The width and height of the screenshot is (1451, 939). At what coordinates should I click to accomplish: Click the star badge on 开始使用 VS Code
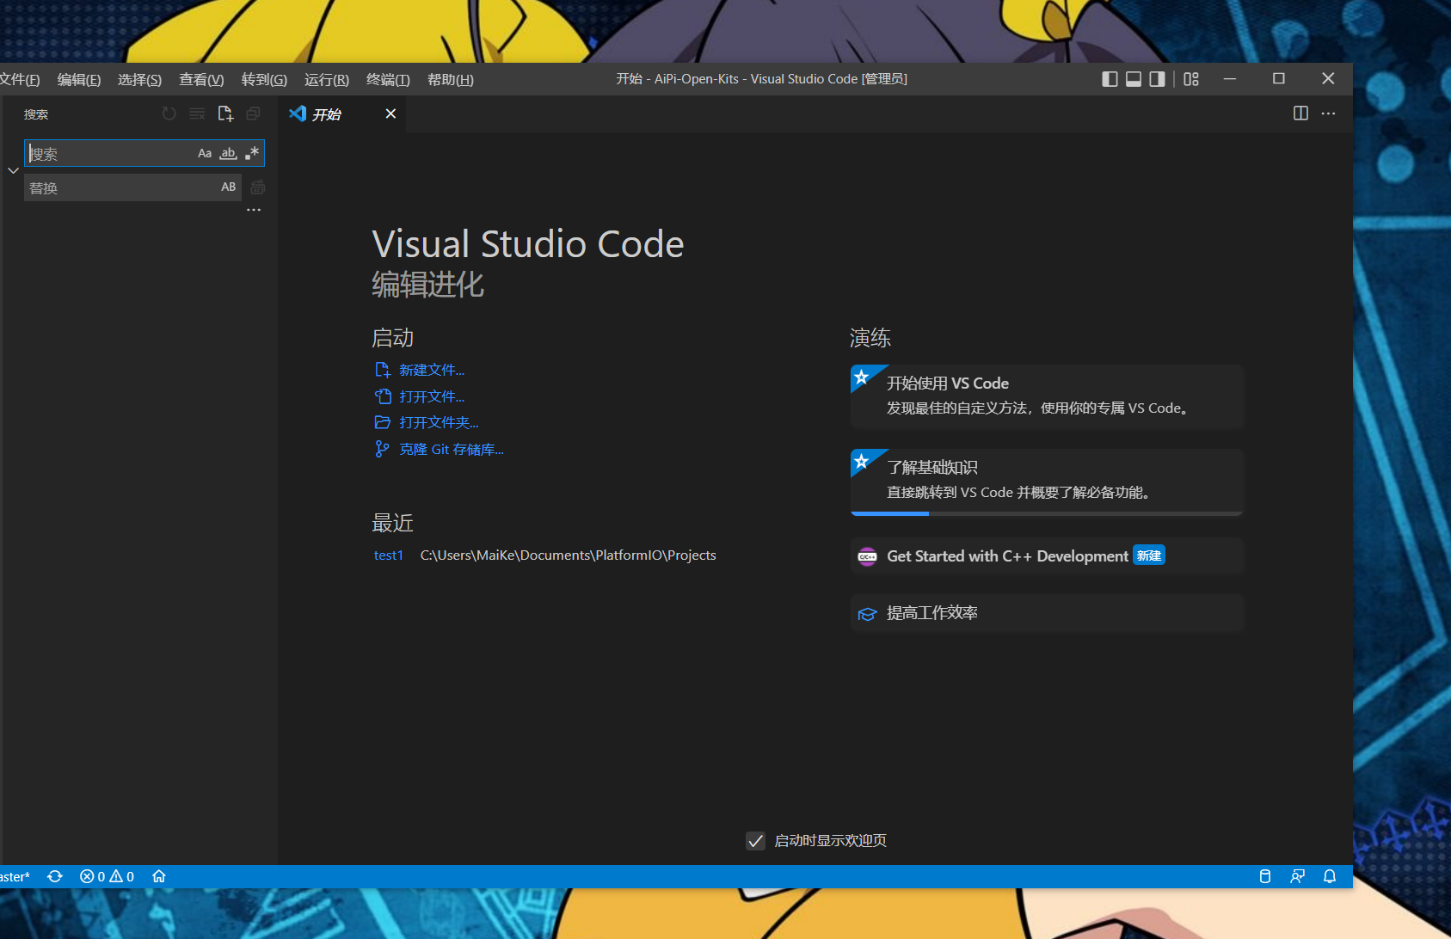click(x=862, y=377)
